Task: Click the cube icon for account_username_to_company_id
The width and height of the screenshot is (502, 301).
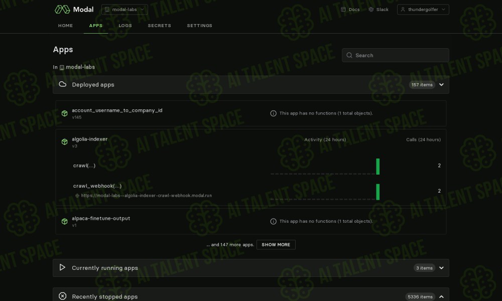Action: 64,113
